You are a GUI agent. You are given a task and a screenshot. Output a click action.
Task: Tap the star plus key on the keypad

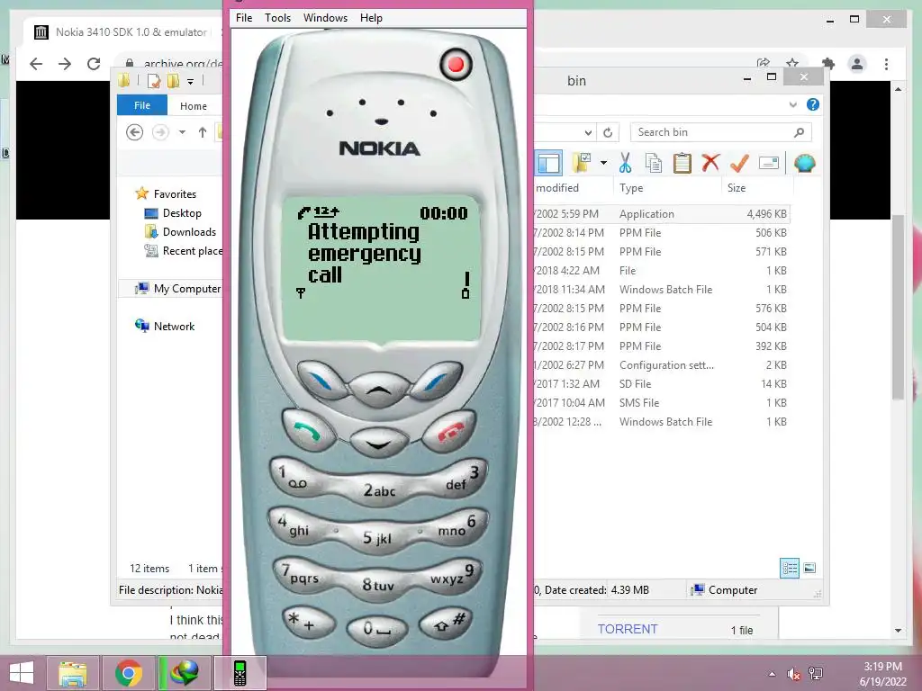pyautogui.click(x=308, y=623)
